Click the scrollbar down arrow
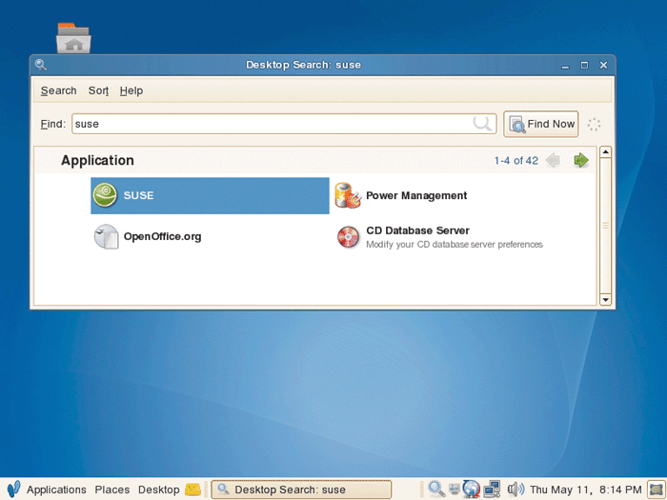Image resolution: width=667 pixels, height=500 pixels. pyautogui.click(x=605, y=300)
